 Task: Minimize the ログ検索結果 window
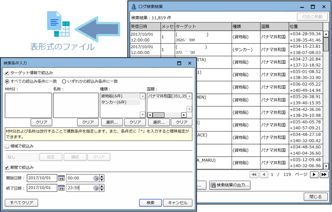click(x=302, y=7)
